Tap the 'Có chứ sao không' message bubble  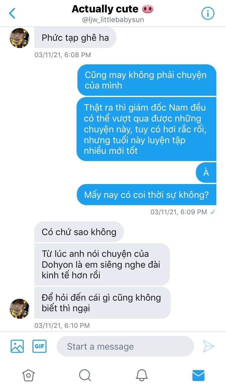[79, 232]
